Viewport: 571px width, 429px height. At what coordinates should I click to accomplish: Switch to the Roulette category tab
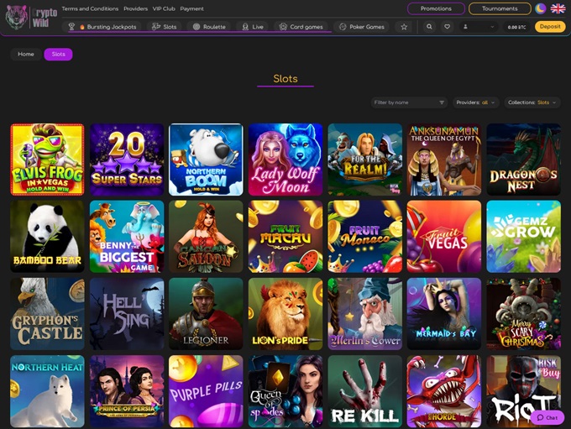click(209, 27)
